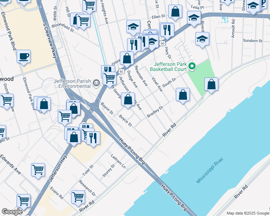The width and height of the screenshot is (270, 216).
Task: Click the Arnoult Rd street label
Action: tap(233, 29)
